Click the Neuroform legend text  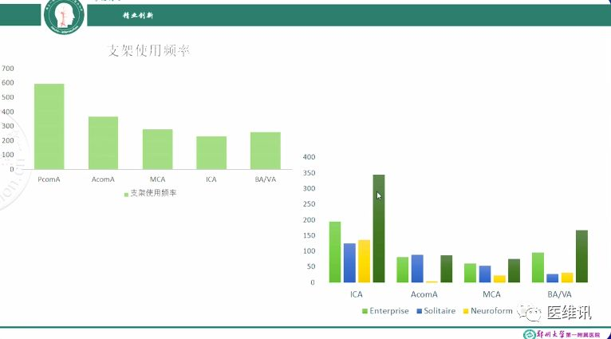[491, 311]
